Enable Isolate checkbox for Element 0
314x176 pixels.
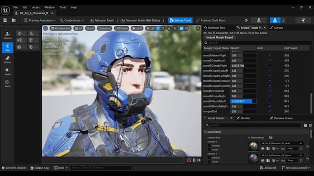(x=209, y=149)
